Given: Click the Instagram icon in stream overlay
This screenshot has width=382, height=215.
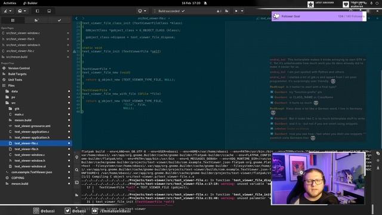Looking at the screenshot, I should tap(36, 211).
